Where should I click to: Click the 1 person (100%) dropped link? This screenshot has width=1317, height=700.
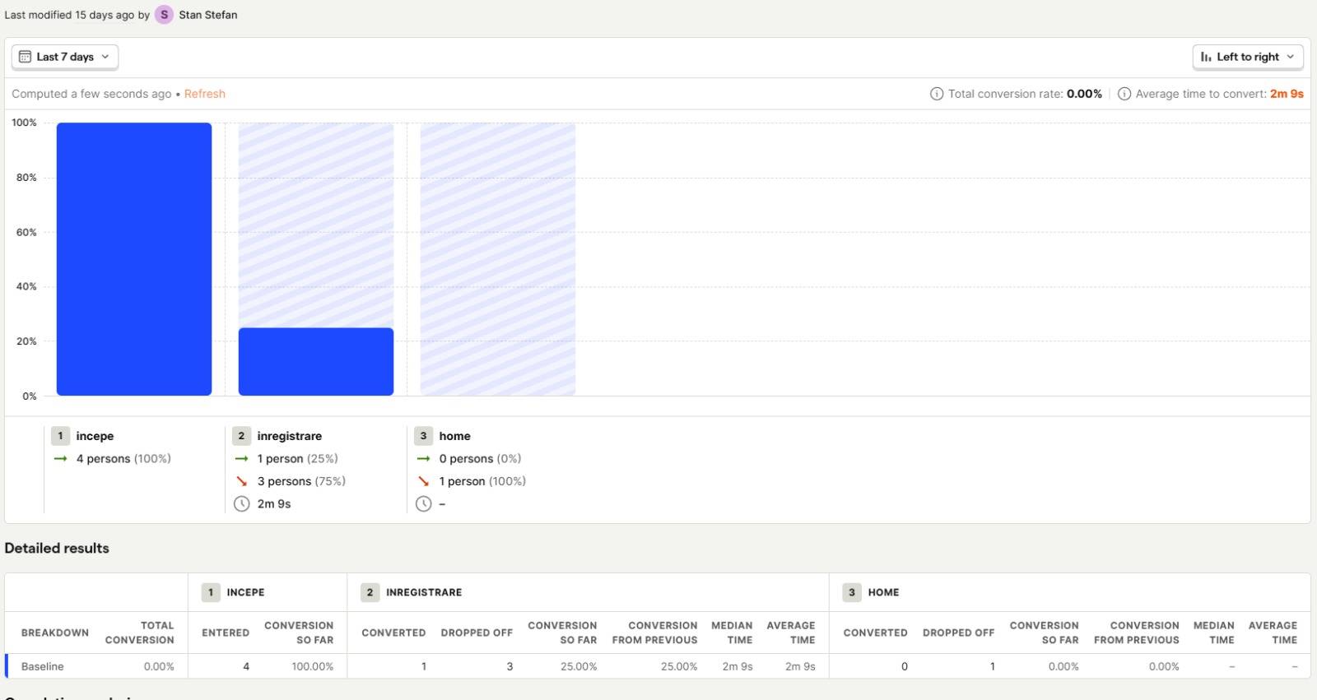[482, 481]
